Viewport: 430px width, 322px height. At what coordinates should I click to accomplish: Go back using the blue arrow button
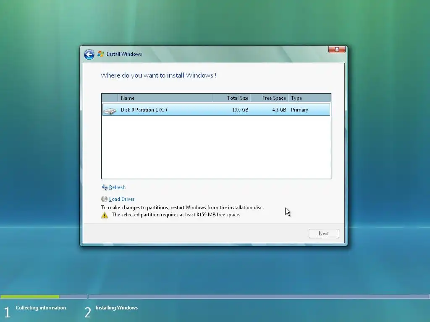[89, 55]
